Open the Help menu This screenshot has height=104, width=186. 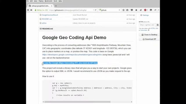tap(60, 1)
